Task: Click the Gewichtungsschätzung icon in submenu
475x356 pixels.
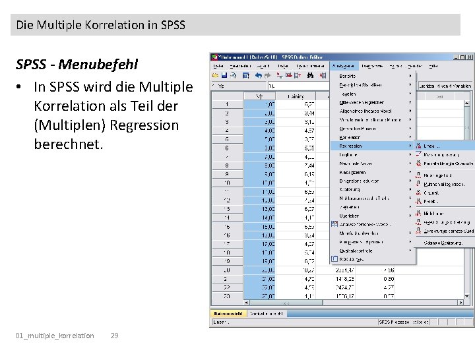Action: click(418, 222)
